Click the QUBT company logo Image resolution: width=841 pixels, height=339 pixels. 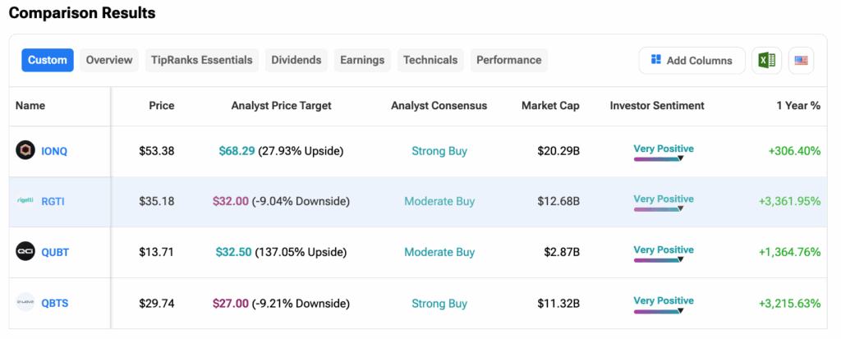[x=25, y=252]
